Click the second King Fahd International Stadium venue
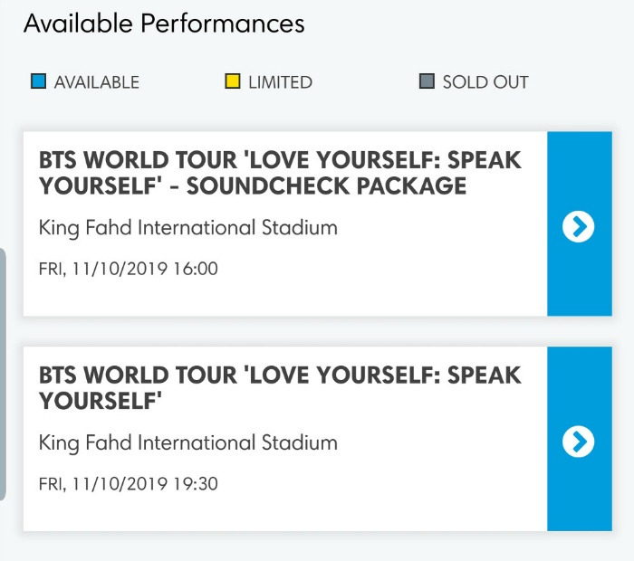This screenshot has height=561, width=634. point(188,442)
